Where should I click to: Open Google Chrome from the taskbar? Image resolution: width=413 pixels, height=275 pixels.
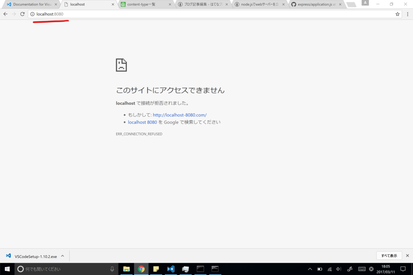click(x=141, y=269)
